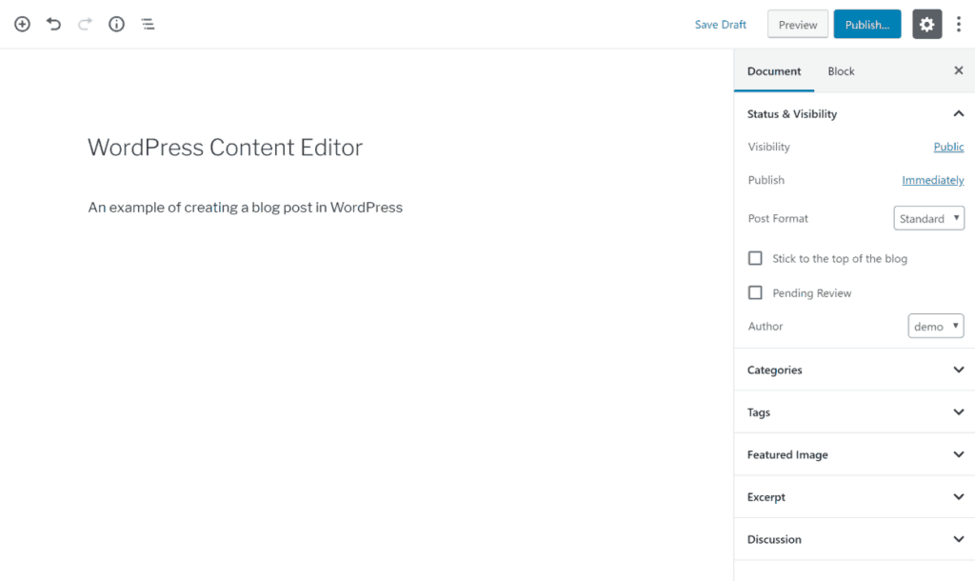The height and width of the screenshot is (581, 975).
Task: Open the Post Format Standard dropdown
Action: 929,218
